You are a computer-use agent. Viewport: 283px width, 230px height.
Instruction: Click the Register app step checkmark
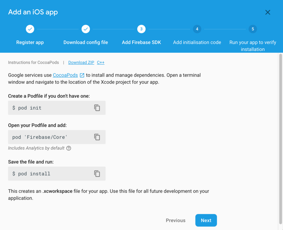pyautogui.click(x=30, y=29)
